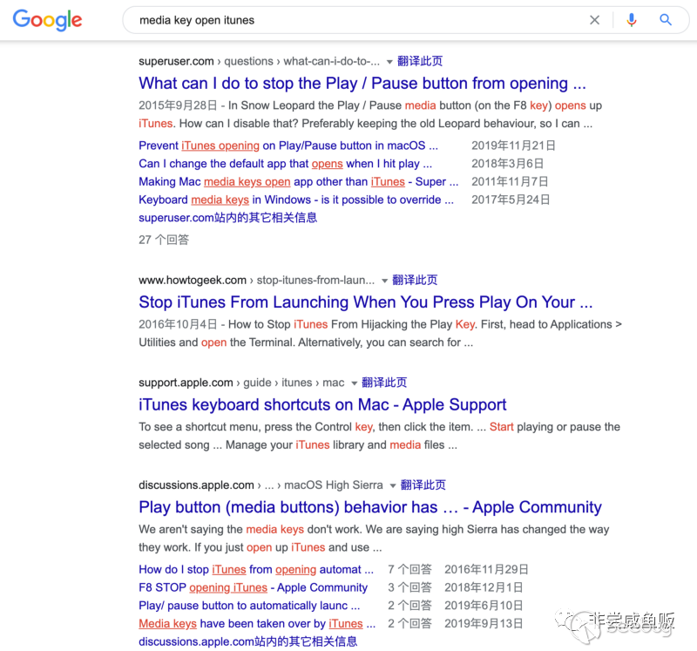Click the date '2019年11月21日'
The height and width of the screenshot is (651, 697).
point(513,146)
